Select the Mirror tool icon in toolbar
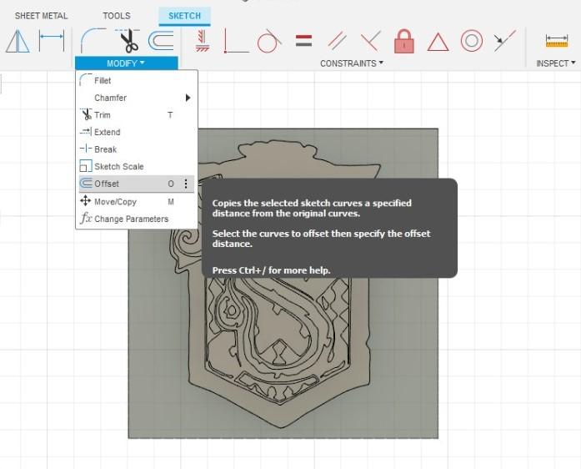The width and height of the screenshot is (581, 469). point(18,41)
